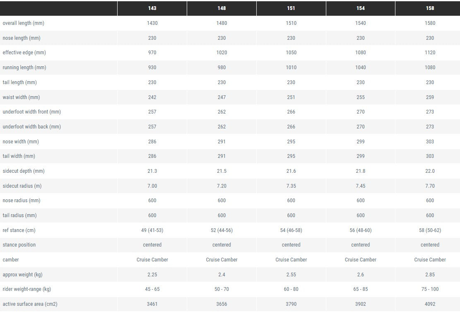Click the 75 - 100 rider weight value
460x312 pixels.
[430, 289]
